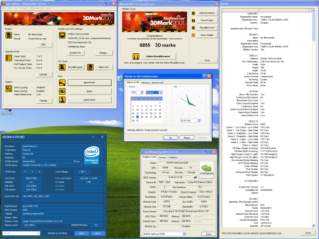Click the NVIDIA logo in GPU-Z
The image size is (319, 239).
pos(207,170)
